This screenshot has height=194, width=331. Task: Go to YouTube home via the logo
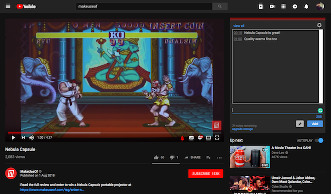[26, 6]
